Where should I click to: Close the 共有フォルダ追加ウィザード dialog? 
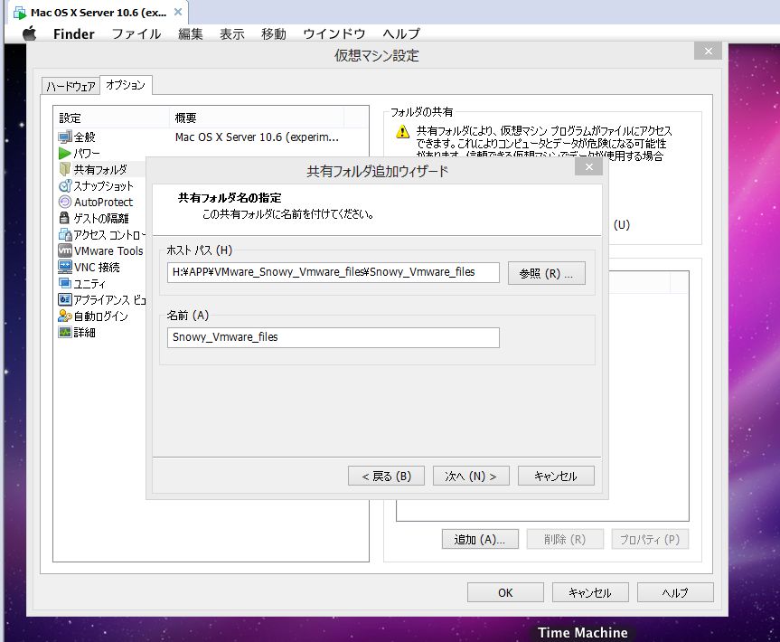(588, 166)
